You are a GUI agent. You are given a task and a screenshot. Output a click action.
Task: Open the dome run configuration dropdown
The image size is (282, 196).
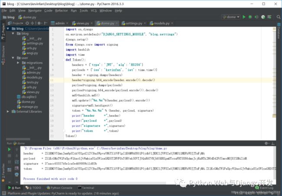231,17
